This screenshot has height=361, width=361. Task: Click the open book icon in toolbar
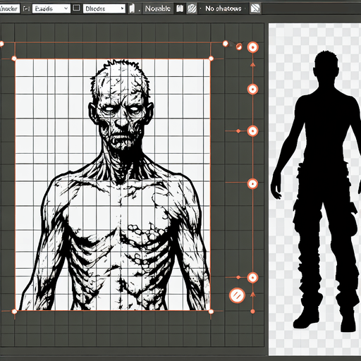click(180, 9)
